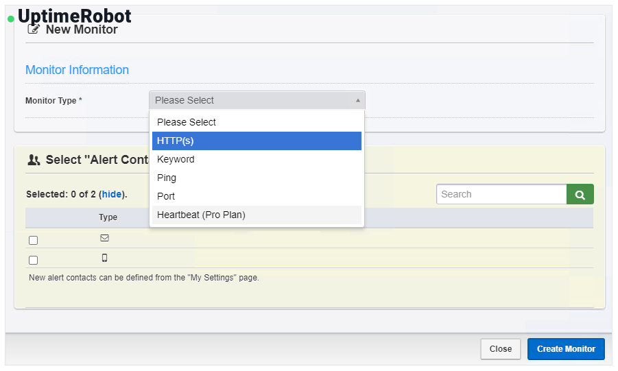Click the magnifier search button
Viewport: 618px width, 371px height.
pyautogui.click(x=580, y=194)
